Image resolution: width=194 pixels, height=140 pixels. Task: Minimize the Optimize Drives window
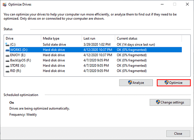[162, 4]
